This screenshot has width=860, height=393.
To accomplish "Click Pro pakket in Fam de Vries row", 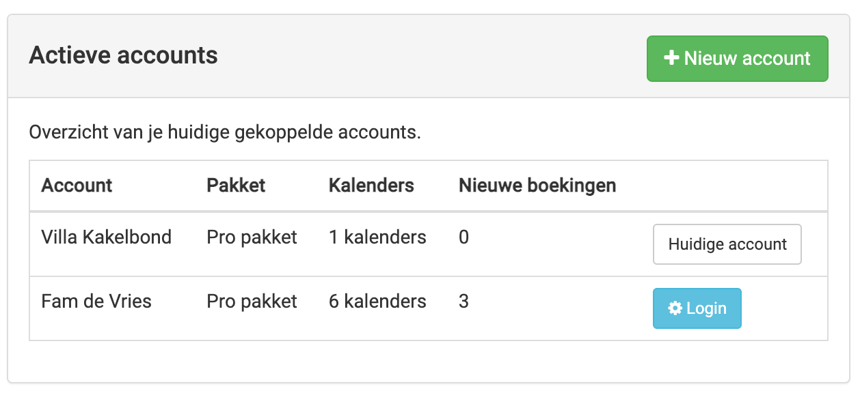I will click(252, 302).
